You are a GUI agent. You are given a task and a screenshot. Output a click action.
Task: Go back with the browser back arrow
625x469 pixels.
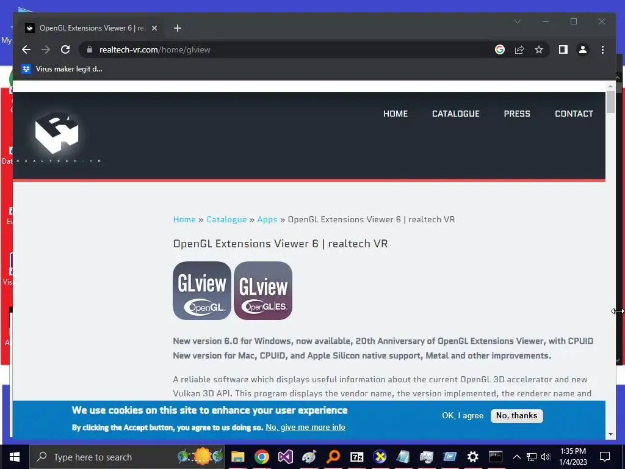(x=26, y=49)
